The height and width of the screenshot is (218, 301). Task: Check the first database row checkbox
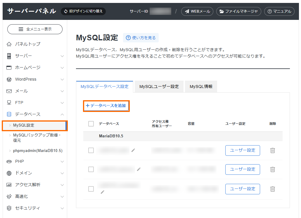[91, 150]
